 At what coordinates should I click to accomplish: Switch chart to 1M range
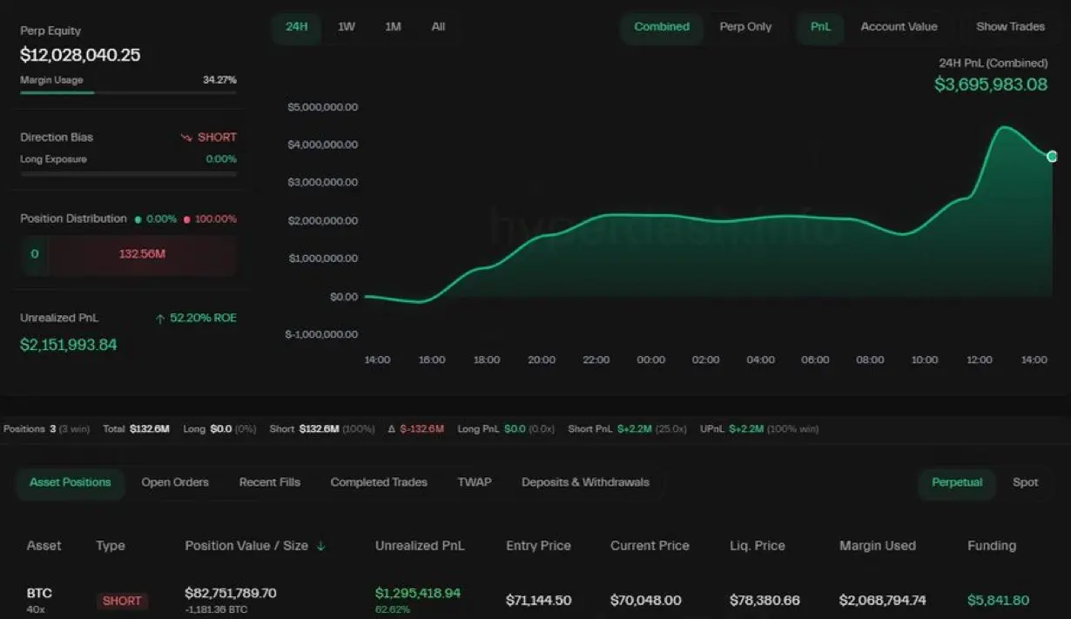393,27
